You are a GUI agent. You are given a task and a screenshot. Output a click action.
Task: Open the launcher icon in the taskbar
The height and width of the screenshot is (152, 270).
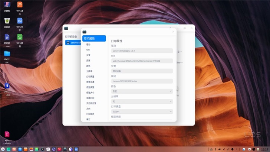(3, 149)
